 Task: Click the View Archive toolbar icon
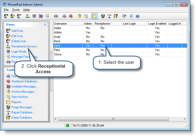point(86,16)
